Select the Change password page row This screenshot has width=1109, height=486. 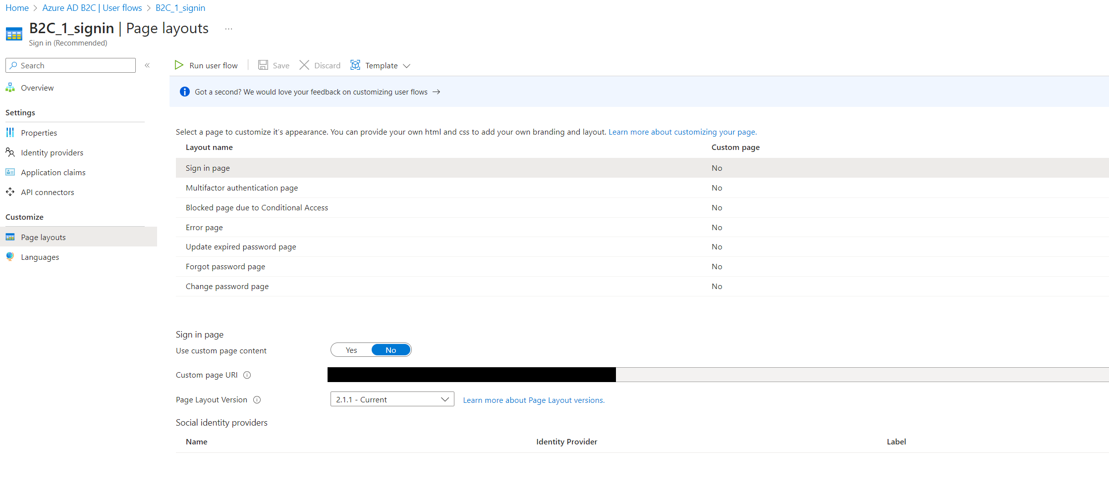(x=642, y=286)
